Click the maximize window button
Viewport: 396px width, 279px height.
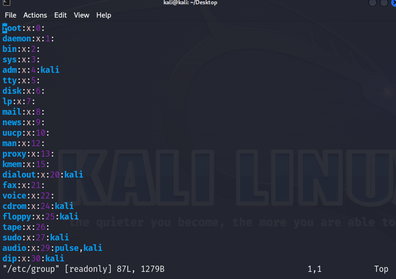point(384,3)
